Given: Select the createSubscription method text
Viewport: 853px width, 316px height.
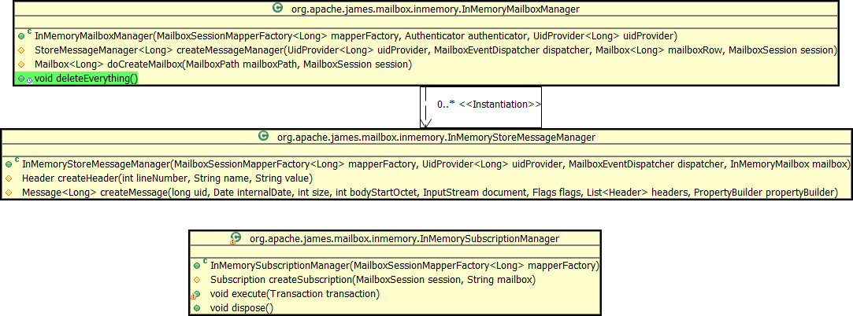Looking at the screenshot, I should click(373, 280).
